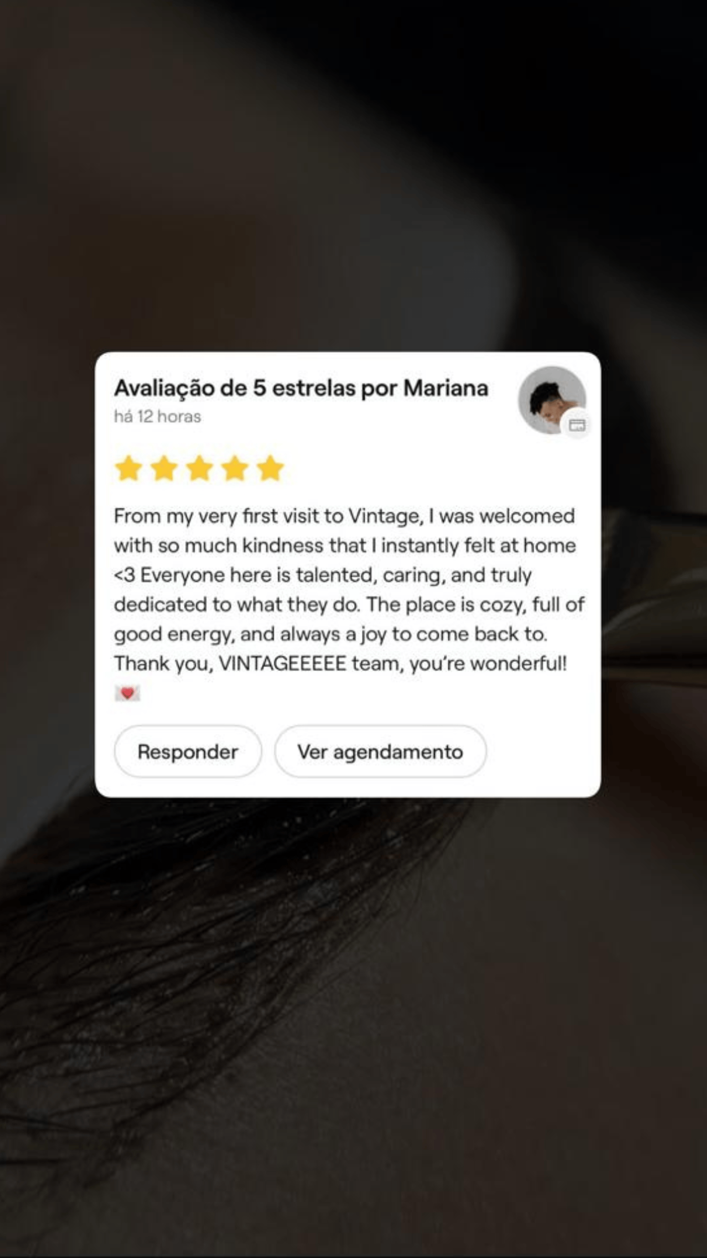Tap the red heart emoji in review

click(x=127, y=693)
